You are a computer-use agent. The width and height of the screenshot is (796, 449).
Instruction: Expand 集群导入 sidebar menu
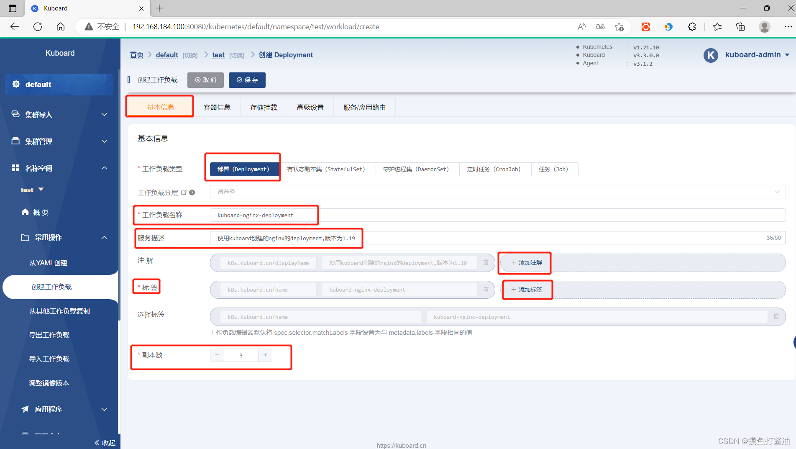(x=59, y=115)
